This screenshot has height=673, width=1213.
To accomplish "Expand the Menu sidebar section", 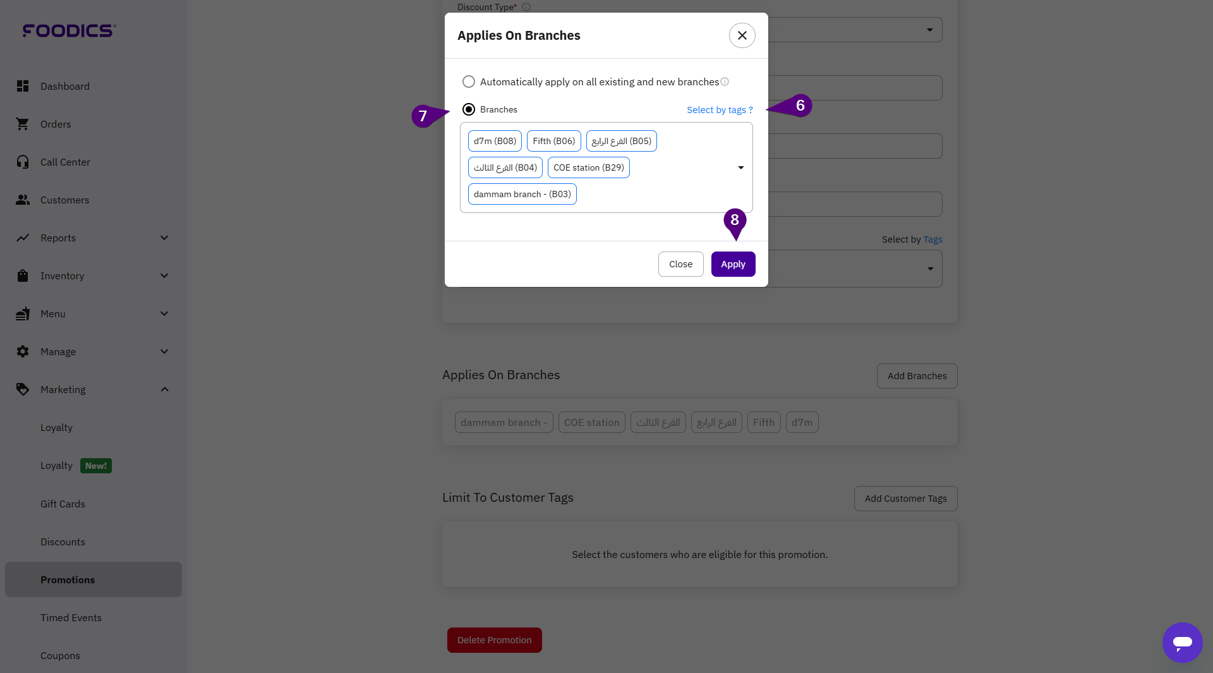I will click(164, 313).
